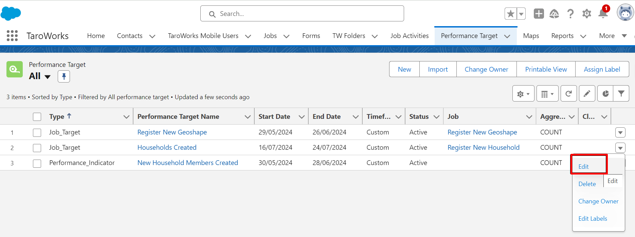
Task: Open Register New Geoshape in the Job column
Action: 482,132
